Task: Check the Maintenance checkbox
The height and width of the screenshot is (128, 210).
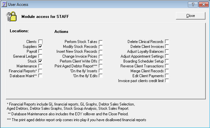Action: click(40, 66)
